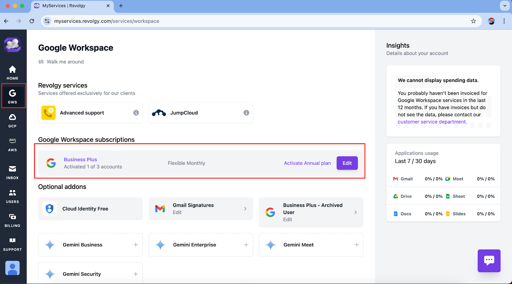Click 'Flexible Monthly' plan text
The height and width of the screenshot is (284, 512).
(186, 163)
